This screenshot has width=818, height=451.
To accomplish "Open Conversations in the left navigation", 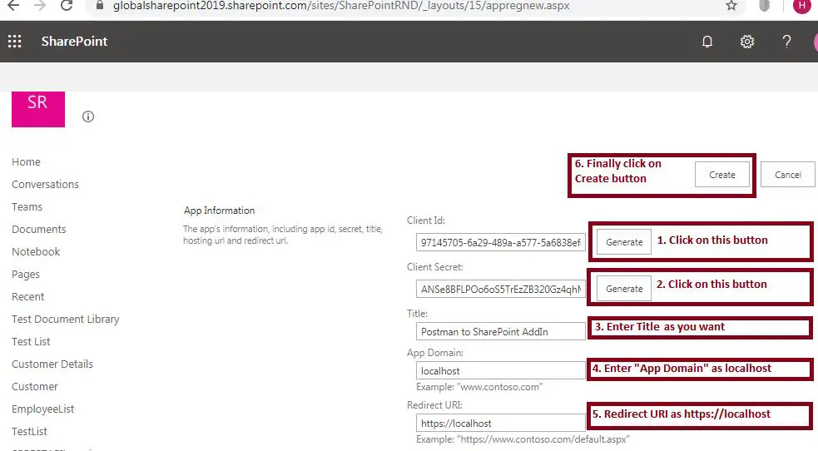I will [x=46, y=184].
